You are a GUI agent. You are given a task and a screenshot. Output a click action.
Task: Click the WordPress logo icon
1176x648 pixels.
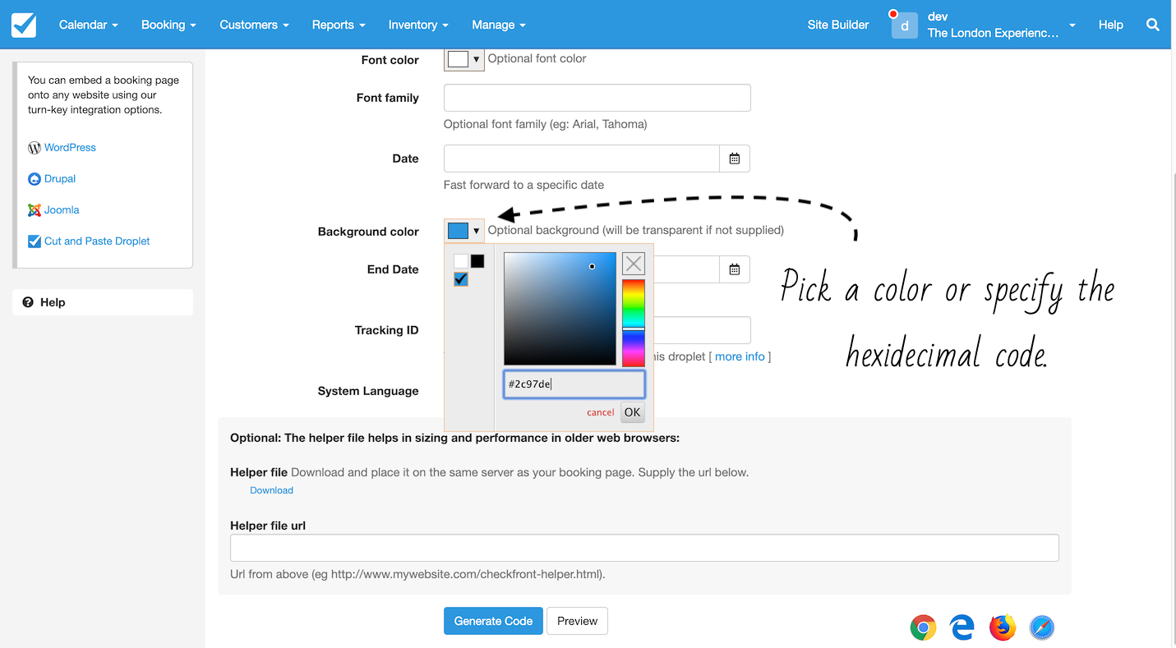click(x=35, y=148)
